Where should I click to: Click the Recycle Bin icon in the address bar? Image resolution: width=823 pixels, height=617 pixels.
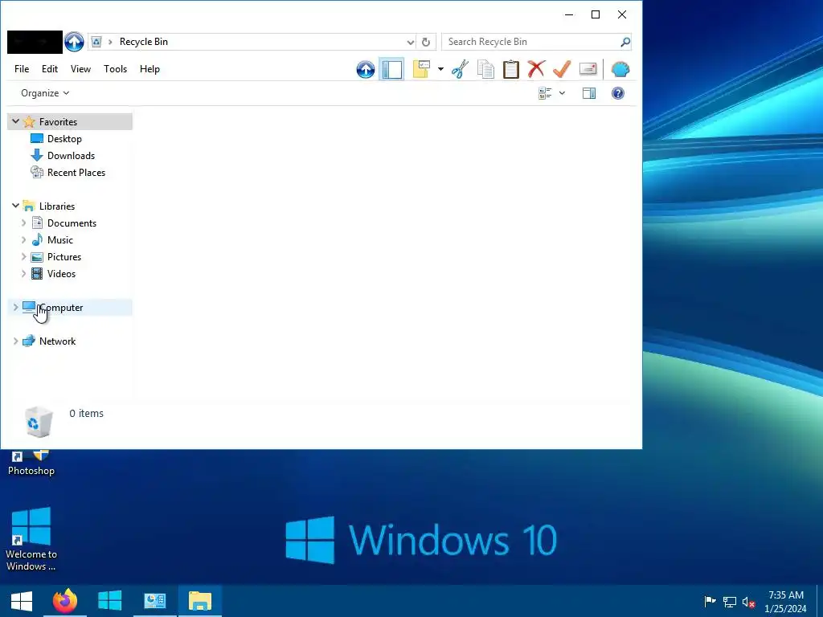[96, 42]
